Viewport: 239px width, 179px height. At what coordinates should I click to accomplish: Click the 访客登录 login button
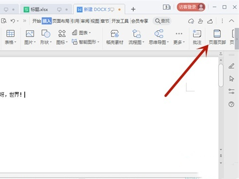pyautogui.click(x=191, y=7)
